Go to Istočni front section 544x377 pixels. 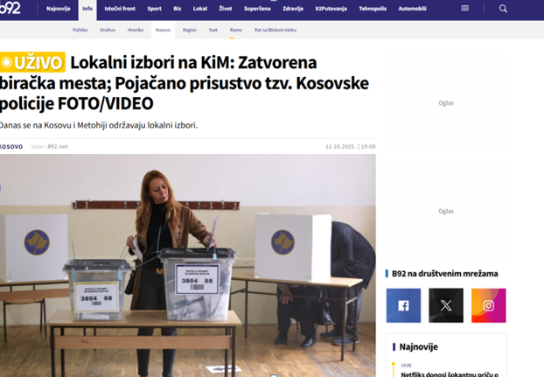tap(120, 9)
